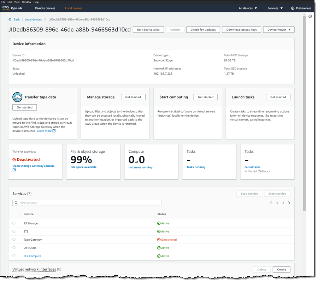Click the vertical page scrollbar
The height and width of the screenshot is (282, 318).
(304, 113)
